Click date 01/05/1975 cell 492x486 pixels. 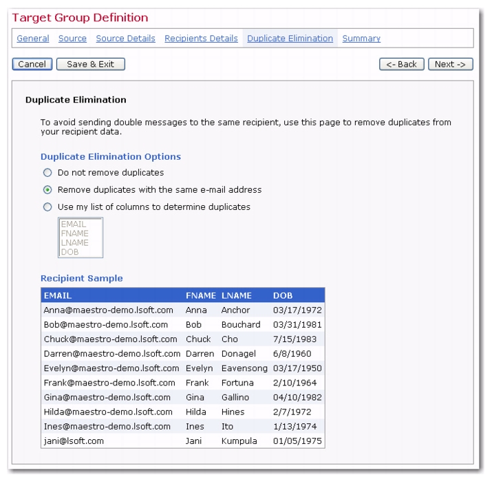[297, 441]
